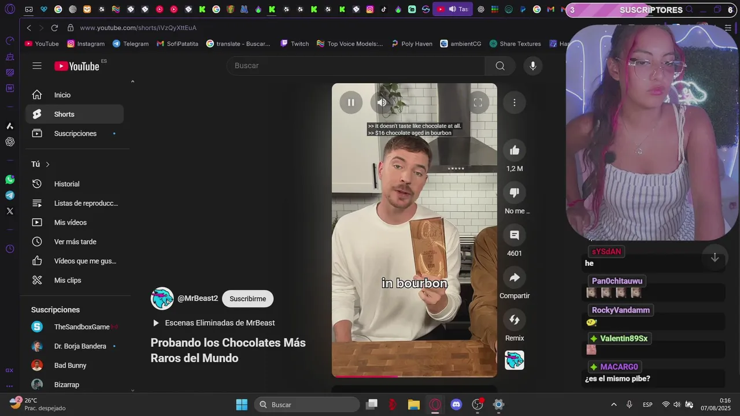The image size is (740, 416).
Task: Start voice search with microphone icon
Action: pos(533,66)
